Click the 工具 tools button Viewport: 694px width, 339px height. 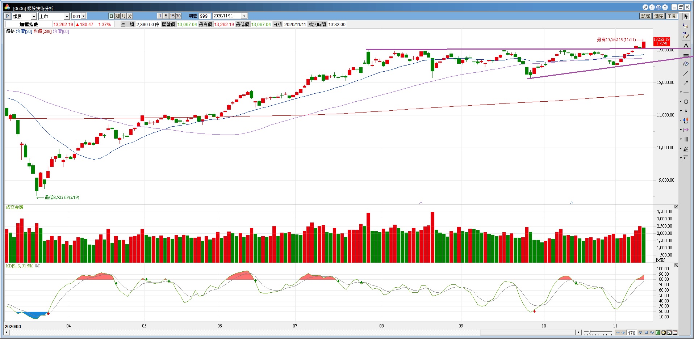click(x=672, y=16)
